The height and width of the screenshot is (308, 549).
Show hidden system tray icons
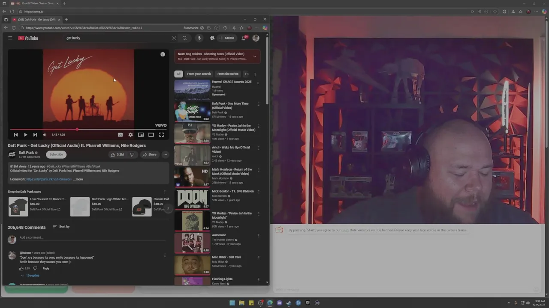pyautogui.click(x=509, y=303)
